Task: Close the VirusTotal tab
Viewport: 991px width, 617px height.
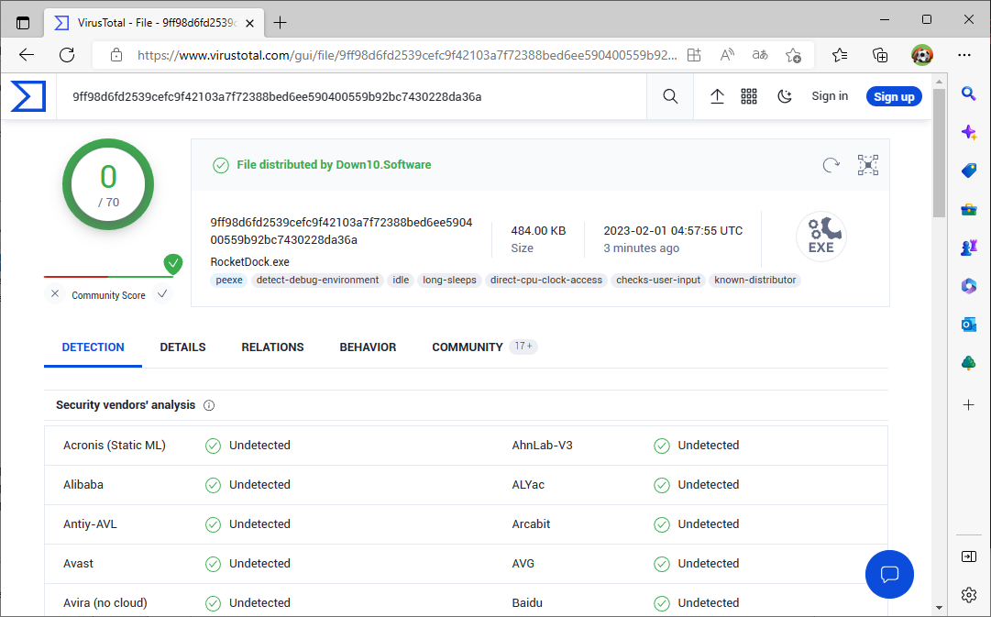Action: [x=249, y=24]
